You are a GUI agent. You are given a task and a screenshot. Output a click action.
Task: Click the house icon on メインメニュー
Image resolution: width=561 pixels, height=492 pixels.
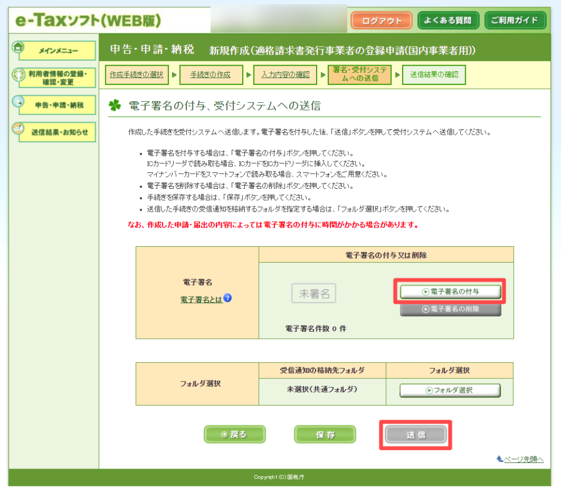pos(18,47)
